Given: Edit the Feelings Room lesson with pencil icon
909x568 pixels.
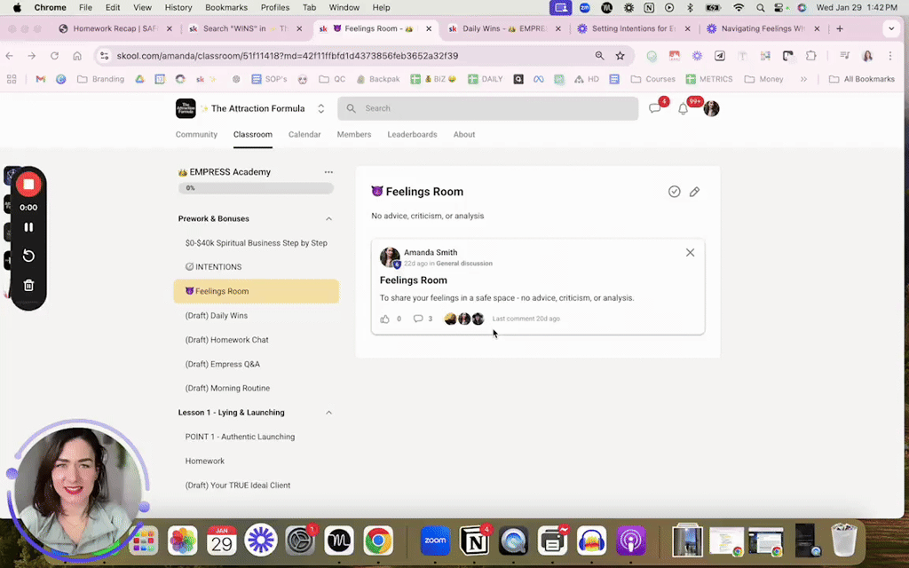Looking at the screenshot, I should pos(694,192).
